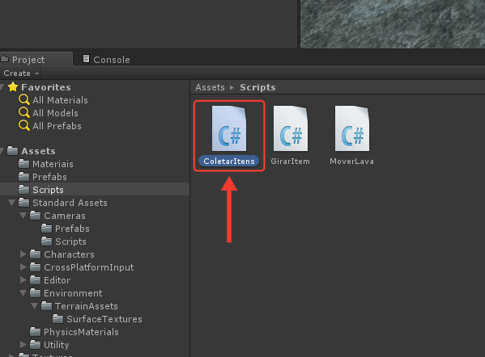Click the Project tab folder icon

click(x=4, y=58)
